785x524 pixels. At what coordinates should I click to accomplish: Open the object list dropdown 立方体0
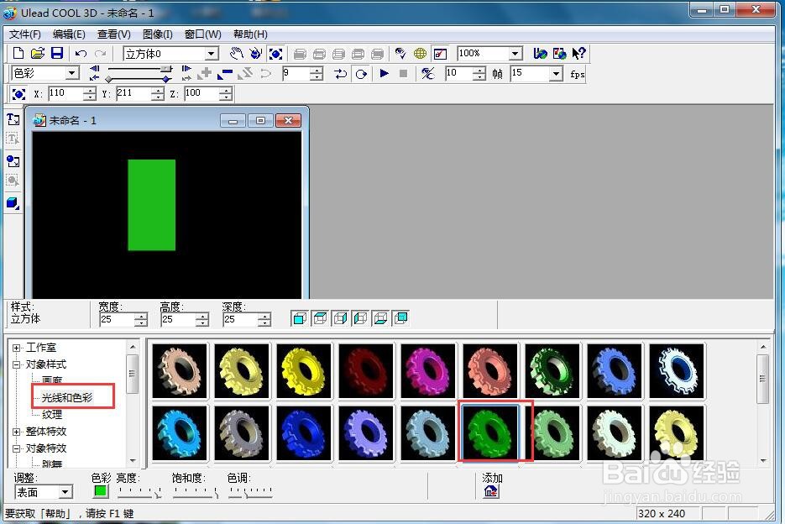(x=212, y=54)
